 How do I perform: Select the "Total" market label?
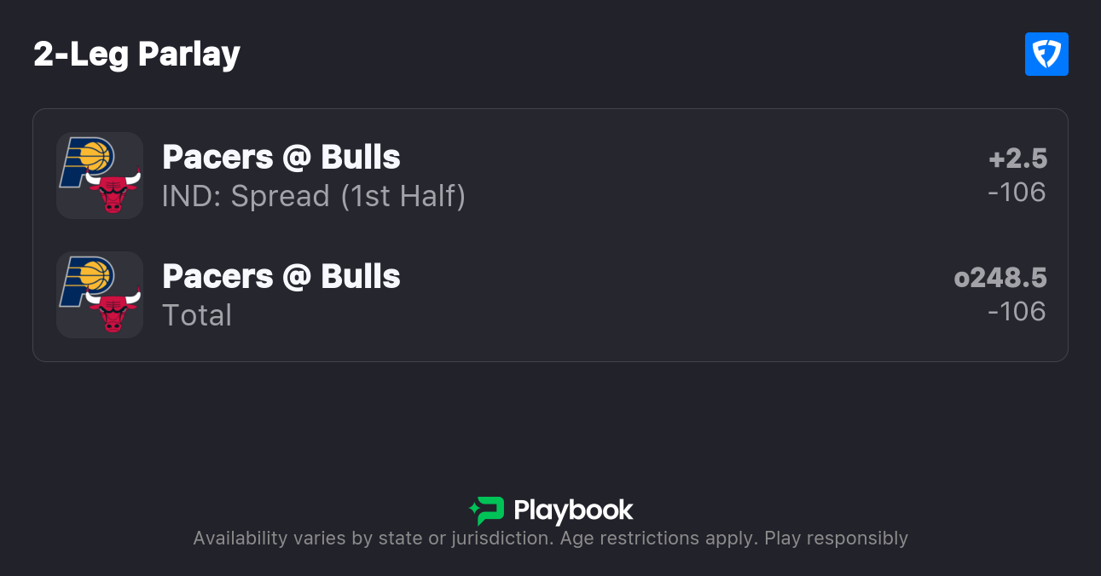click(197, 316)
